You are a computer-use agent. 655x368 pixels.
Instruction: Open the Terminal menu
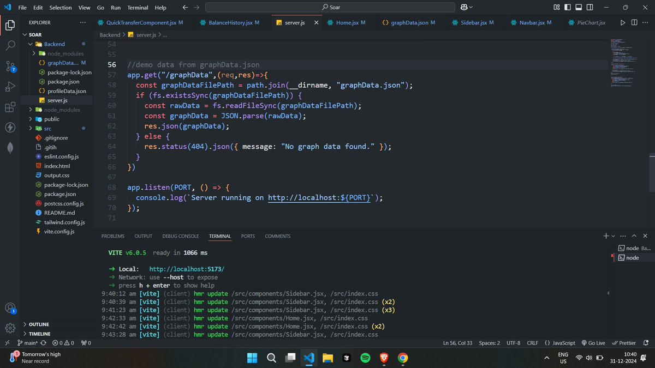click(138, 7)
